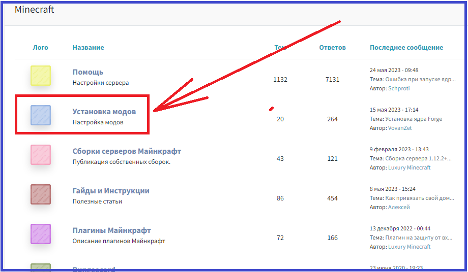Click the topic Установка ядра Forge
Screen dimensions: 468x272
point(414,119)
